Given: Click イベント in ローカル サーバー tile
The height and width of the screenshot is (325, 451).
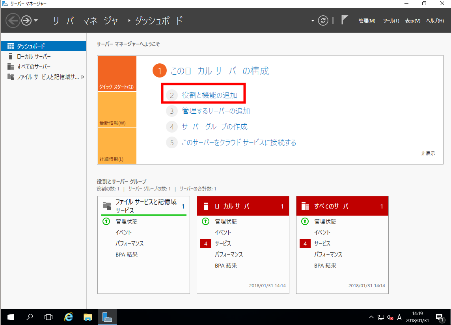Looking at the screenshot, I should pyautogui.click(x=223, y=232).
